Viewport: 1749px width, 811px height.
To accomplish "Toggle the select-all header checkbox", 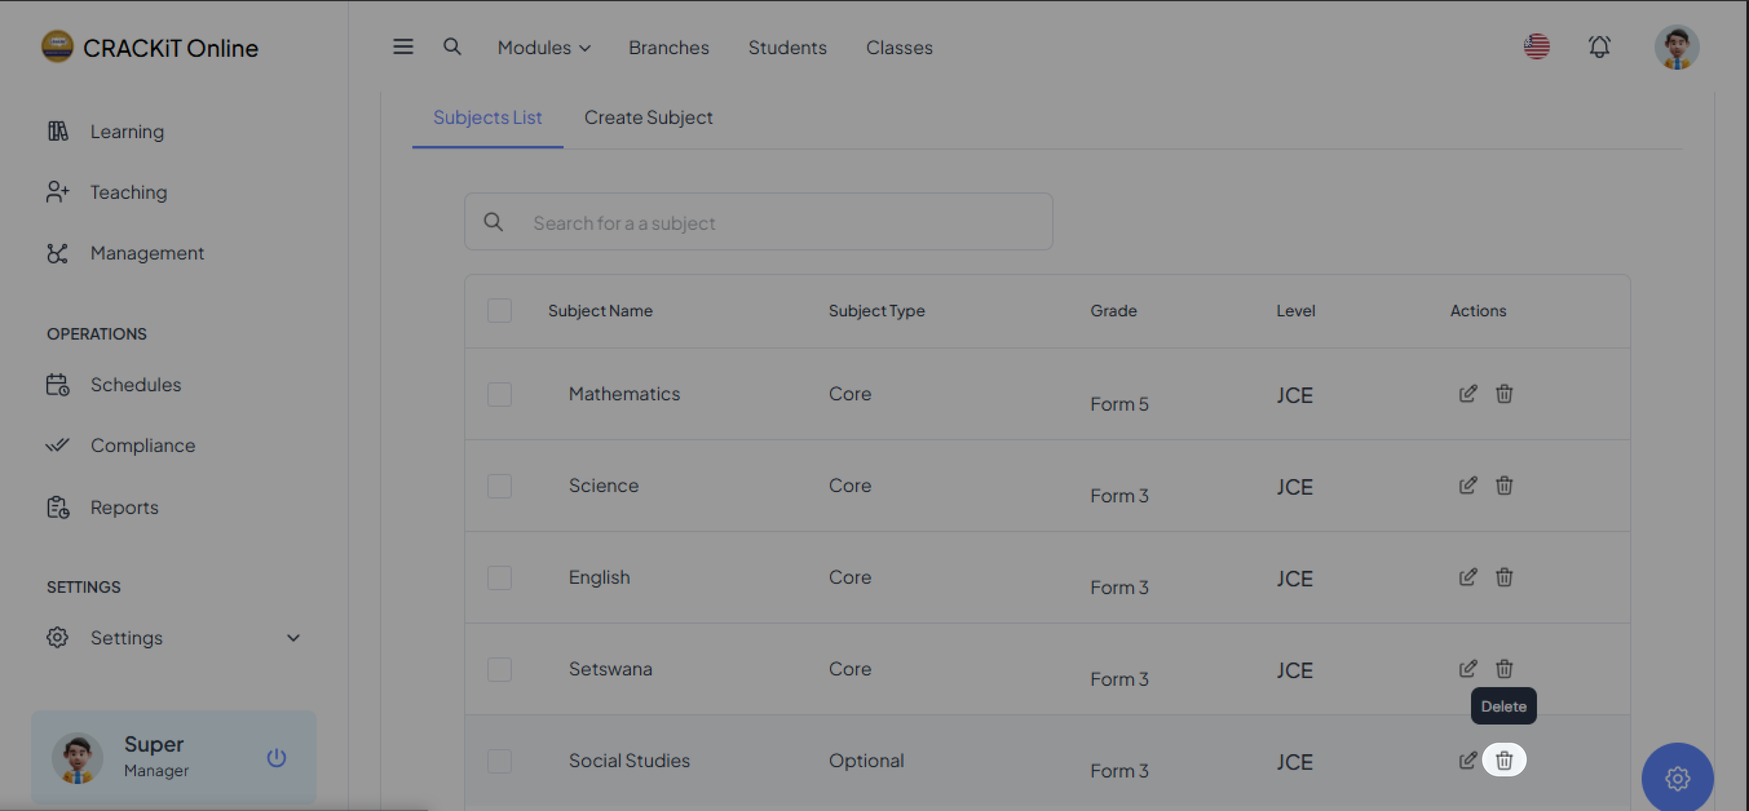I will [x=499, y=311].
